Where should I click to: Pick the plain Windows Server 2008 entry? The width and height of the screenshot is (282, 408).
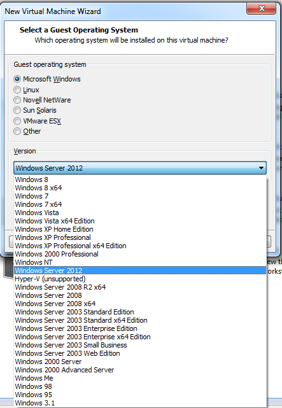click(140, 295)
